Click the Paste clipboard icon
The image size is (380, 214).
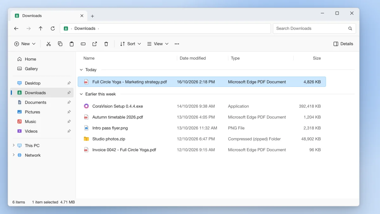(72, 44)
